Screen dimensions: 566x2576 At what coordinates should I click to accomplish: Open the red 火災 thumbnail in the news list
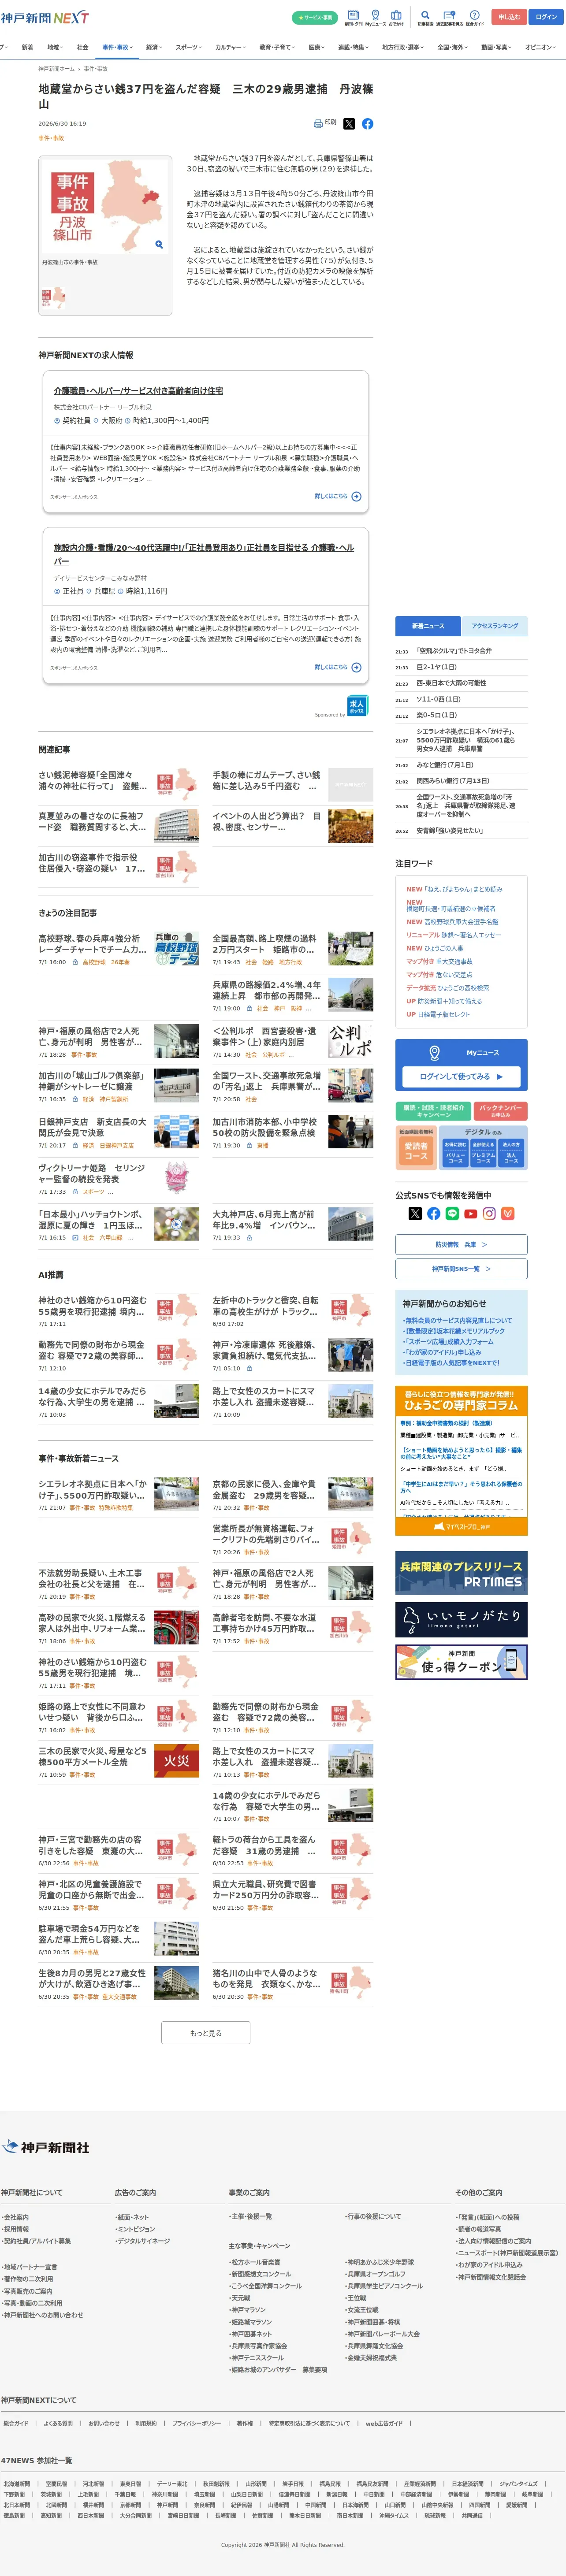pyautogui.click(x=176, y=1761)
